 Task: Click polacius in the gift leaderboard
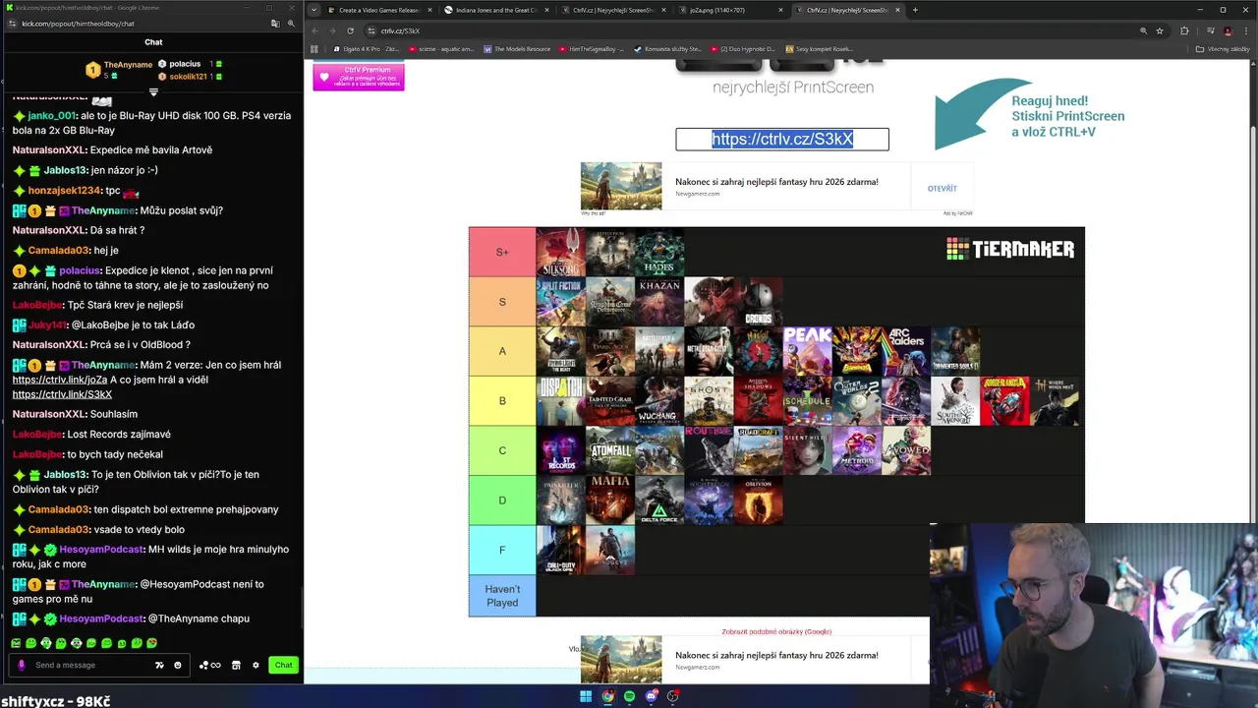click(185, 64)
